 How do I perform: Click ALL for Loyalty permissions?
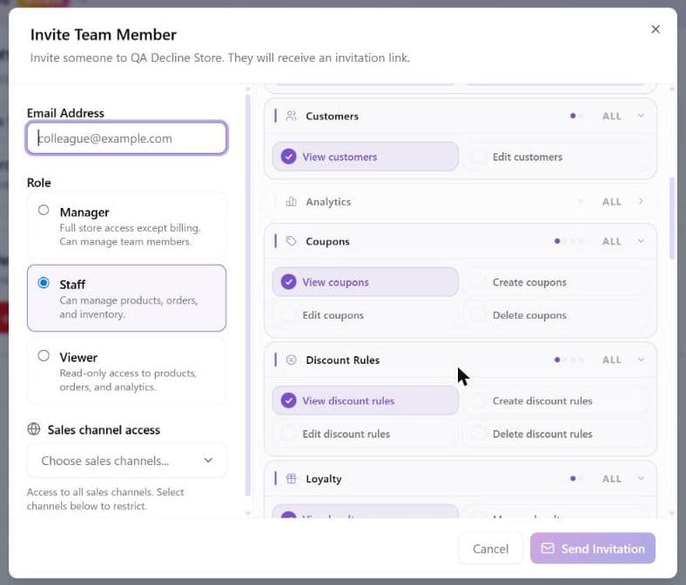[x=612, y=479]
